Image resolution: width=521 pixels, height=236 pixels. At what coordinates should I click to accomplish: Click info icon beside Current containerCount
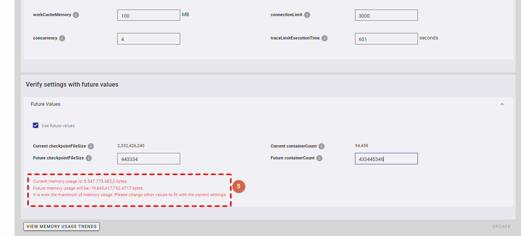321,146
